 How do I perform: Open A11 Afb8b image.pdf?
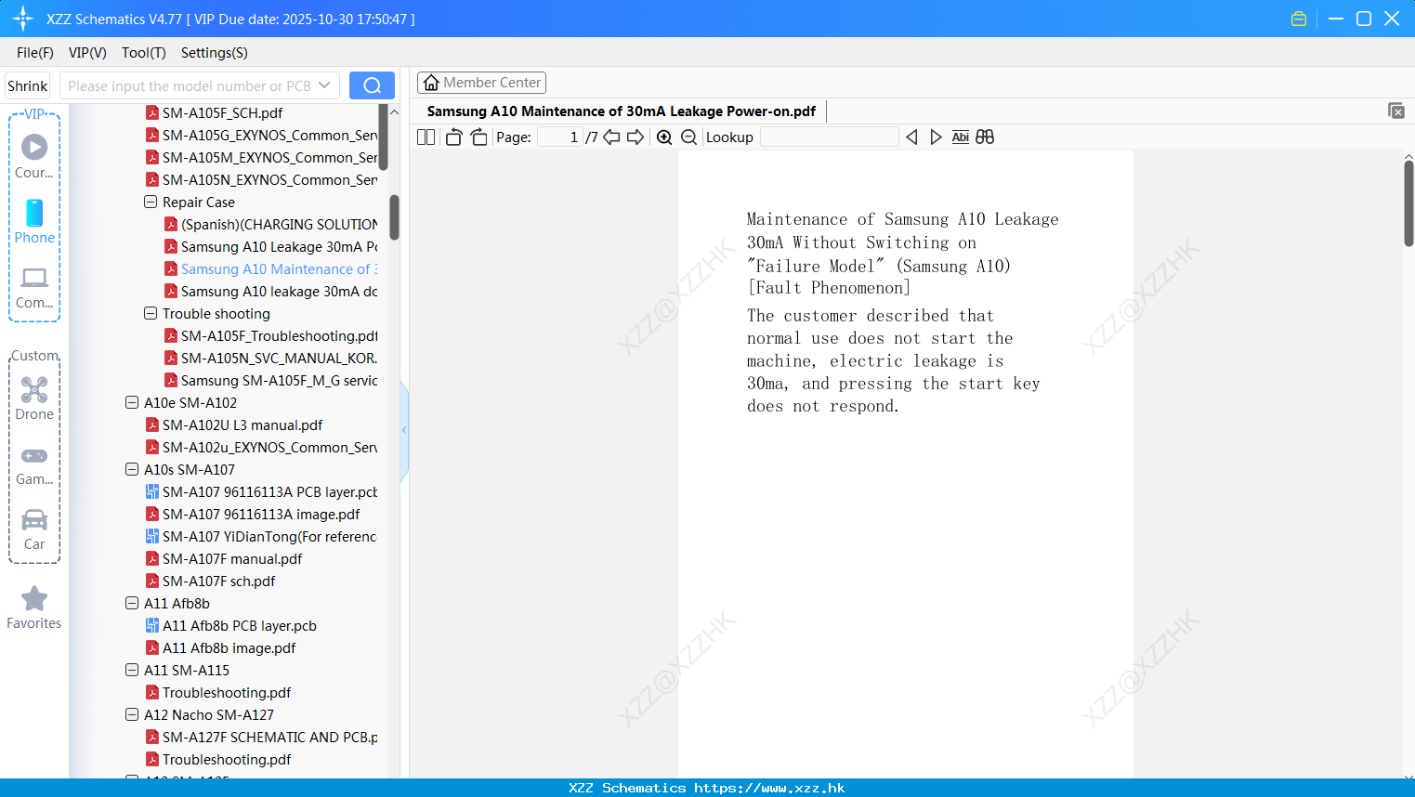[x=229, y=647]
